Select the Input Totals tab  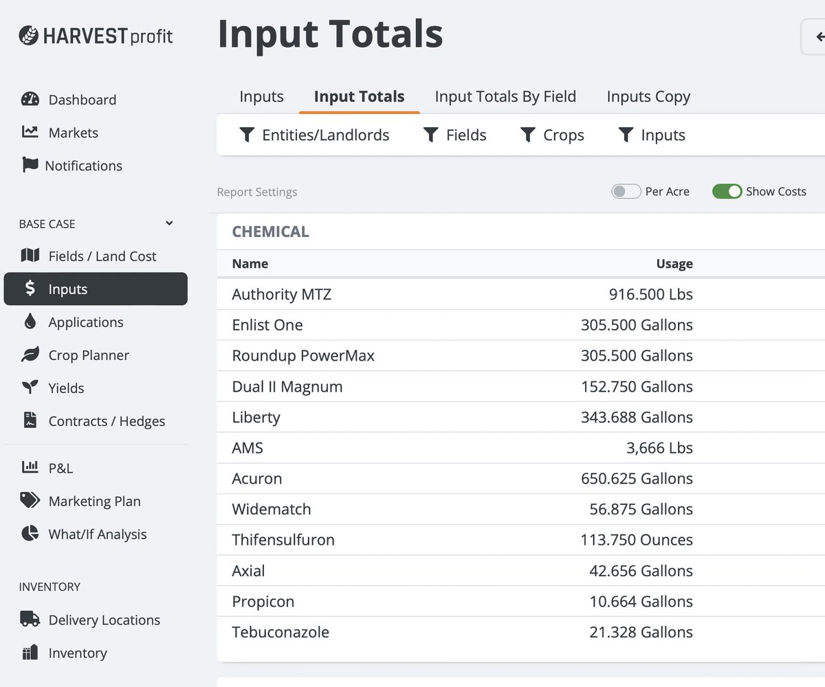pos(360,97)
